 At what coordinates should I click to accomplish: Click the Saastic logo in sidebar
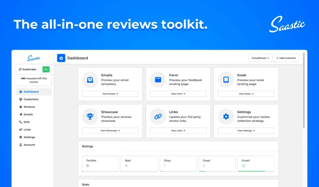coord(33,58)
